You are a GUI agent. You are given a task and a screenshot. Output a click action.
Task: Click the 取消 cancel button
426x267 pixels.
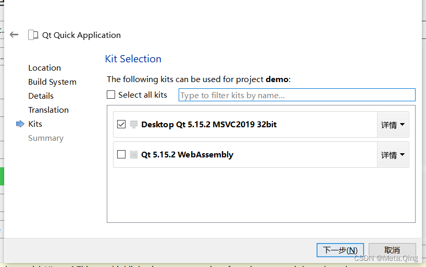click(x=392, y=250)
